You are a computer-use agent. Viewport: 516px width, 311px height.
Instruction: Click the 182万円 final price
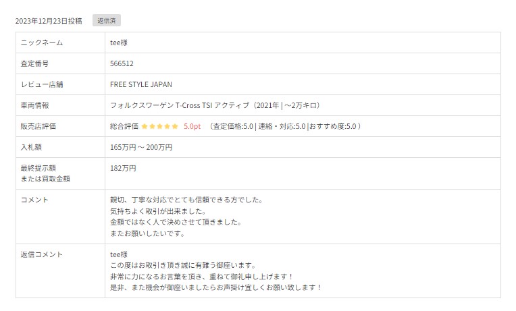[123, 168]
